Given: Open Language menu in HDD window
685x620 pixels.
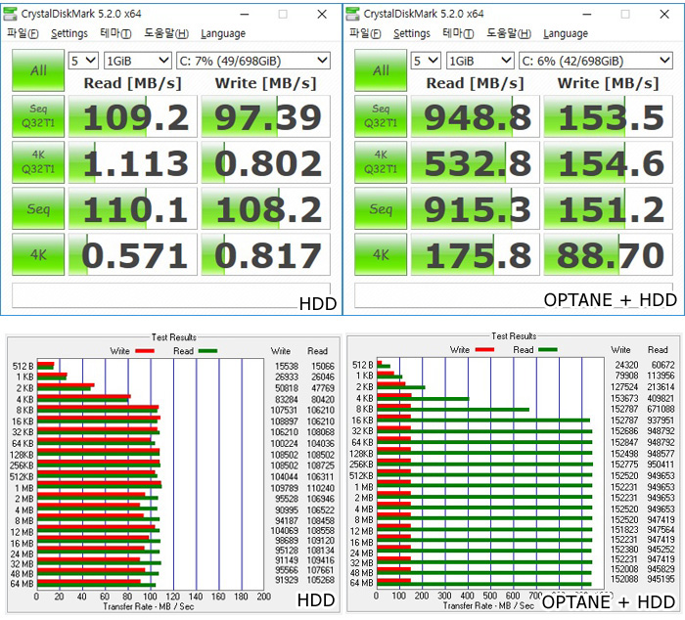Looking at the screenshot, I should (x=223, y=33).
